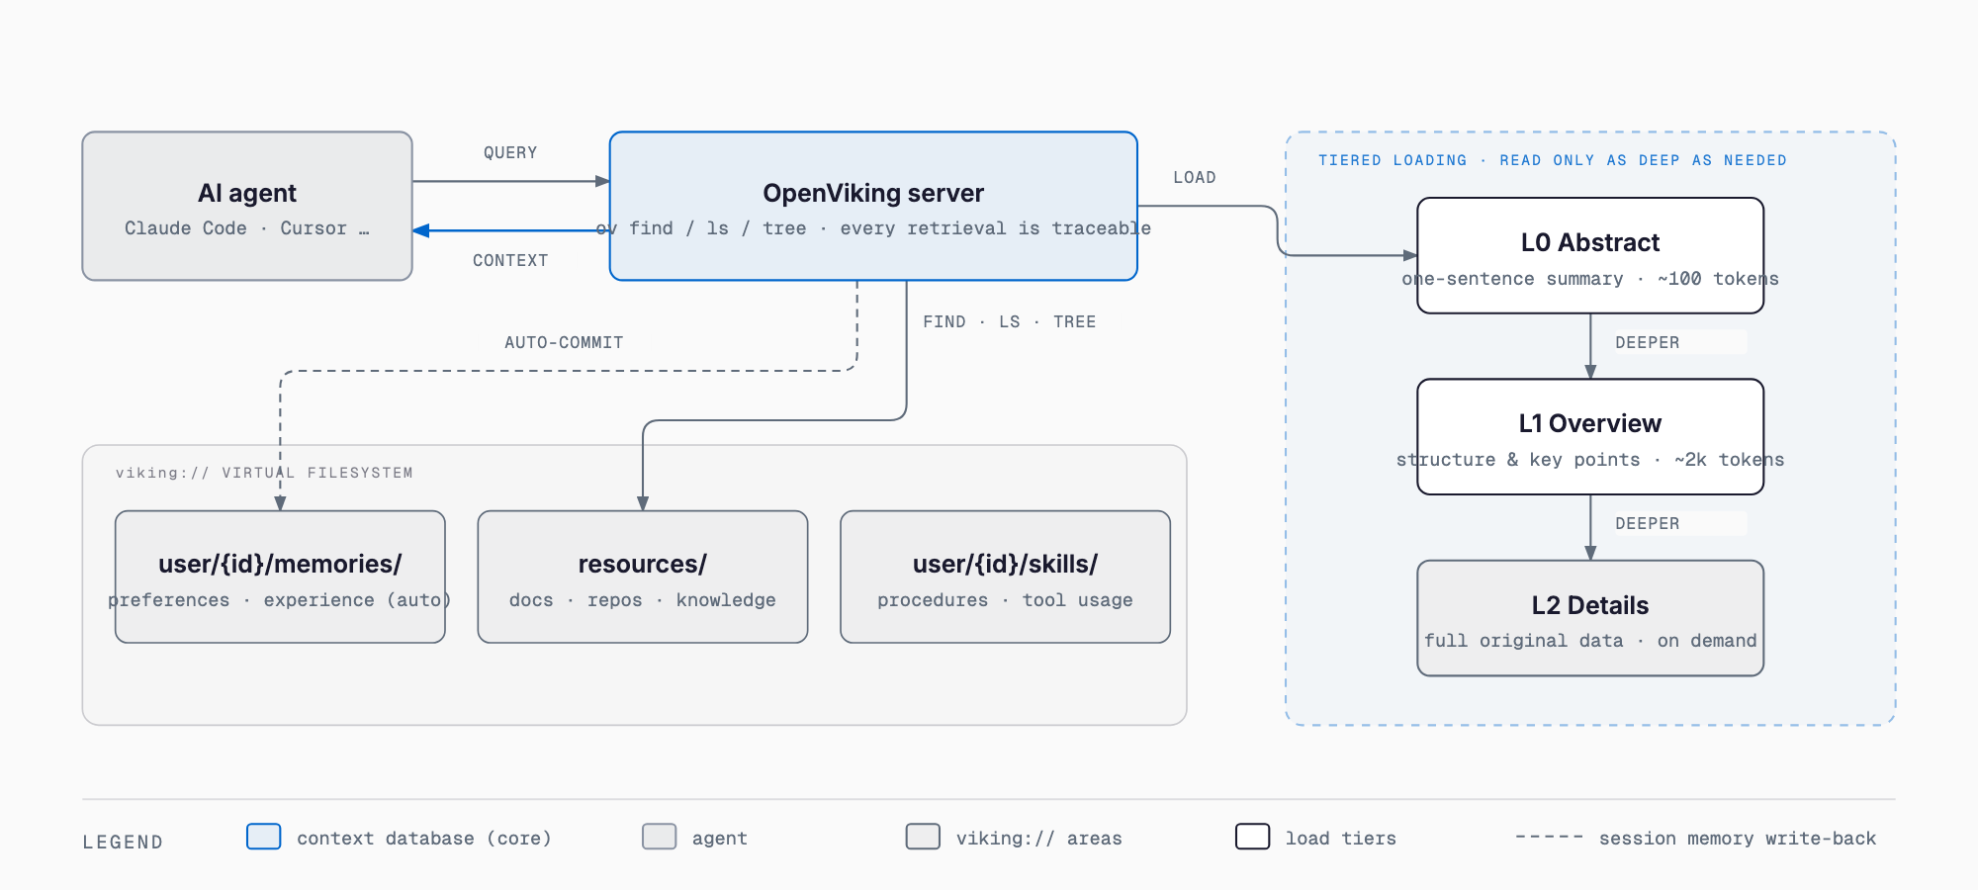The image size is (1978, 890).
Task: Click the AUTO-COMMIT dashed line label
Action: tap(564, 342)
